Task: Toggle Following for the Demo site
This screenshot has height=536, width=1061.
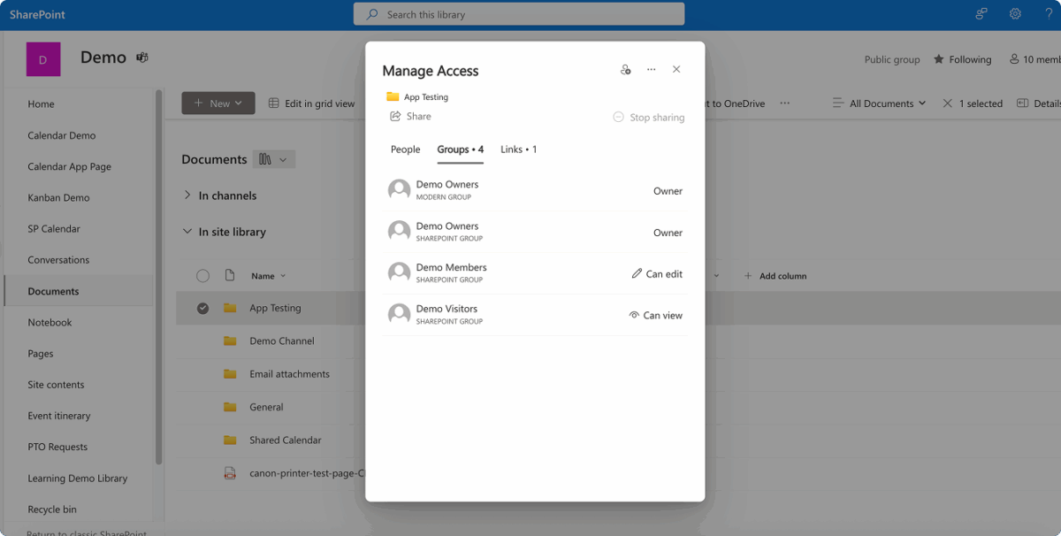Action: click(x=962, y=59)
